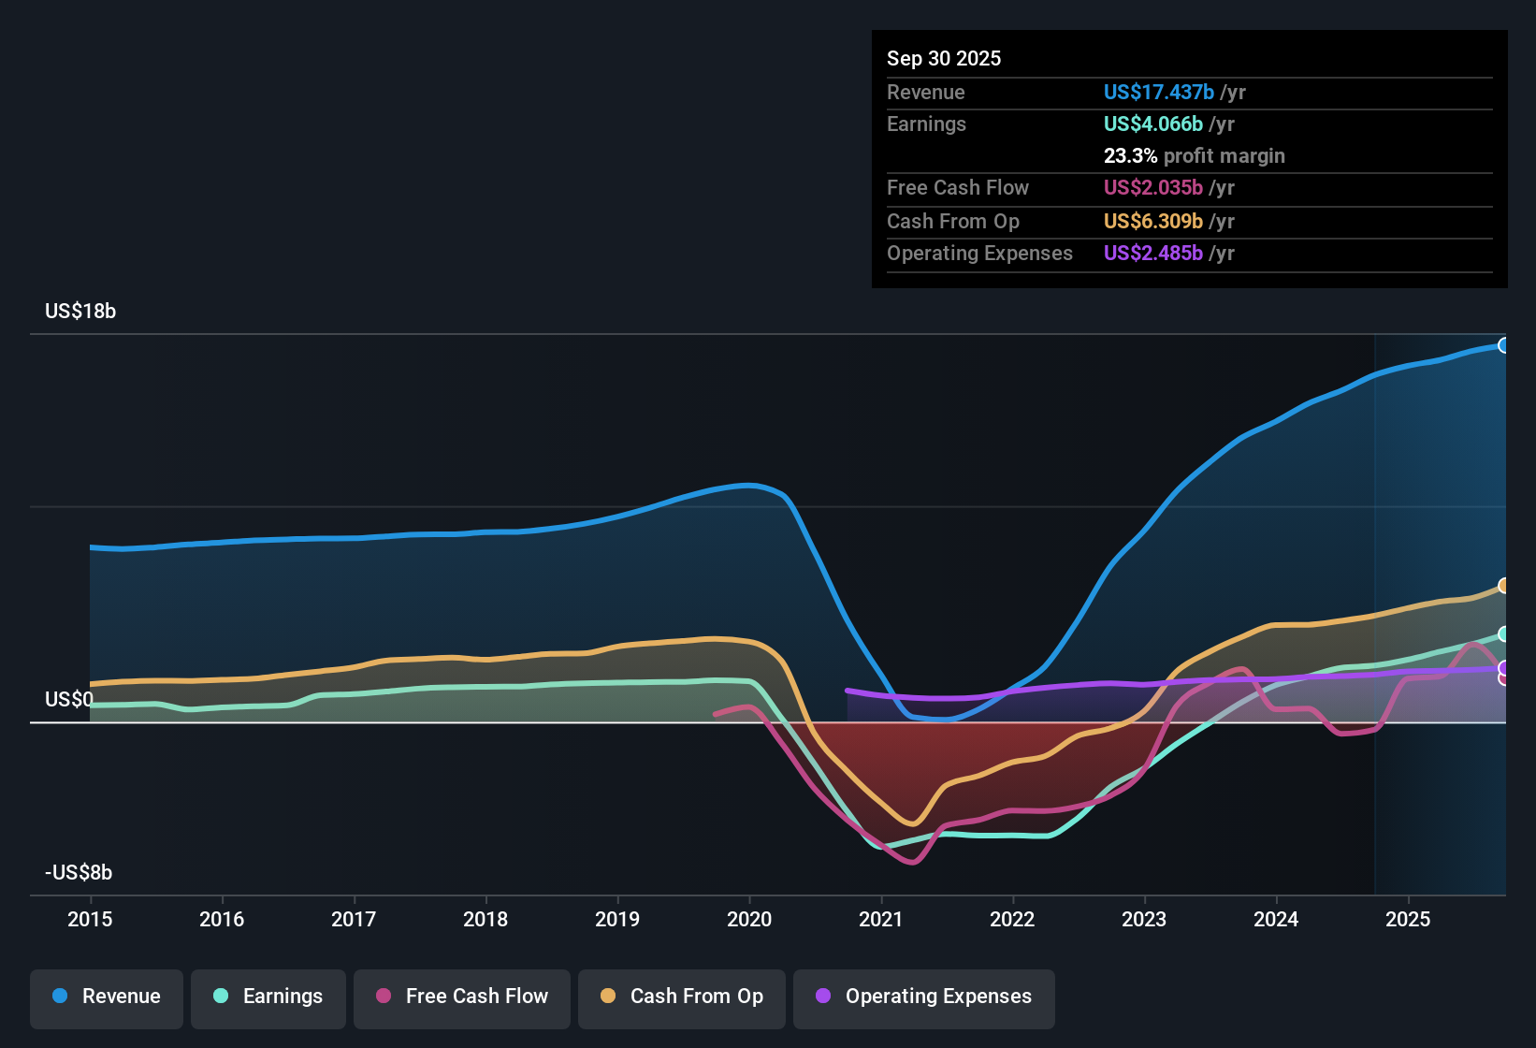Click the teal Earnings legend dot icon
Screen dimensions: 1536x1048
[x=221, y=997]
